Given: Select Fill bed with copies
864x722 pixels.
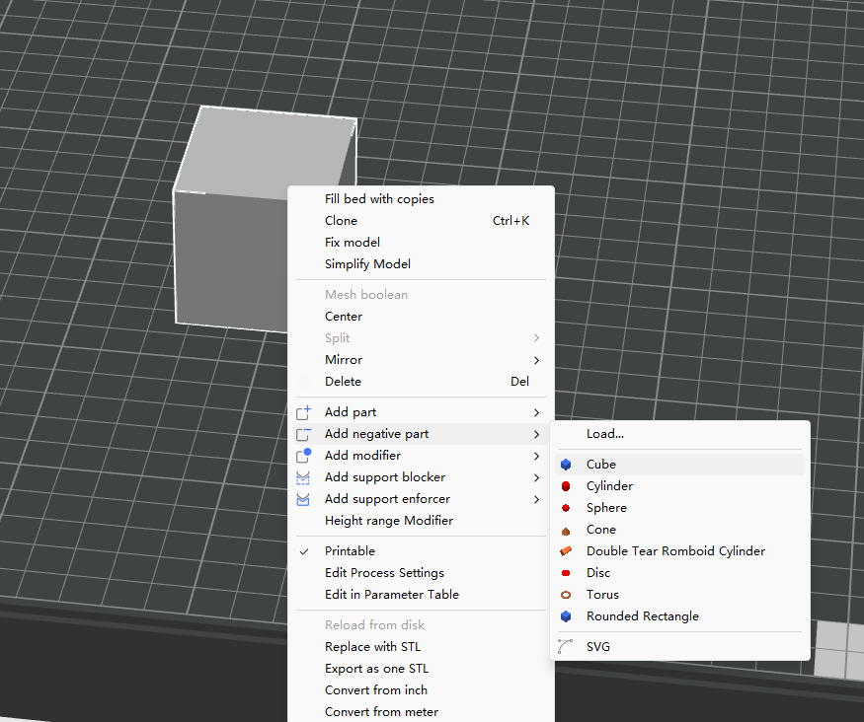Looking at the screenshot, I should point(379,199).
